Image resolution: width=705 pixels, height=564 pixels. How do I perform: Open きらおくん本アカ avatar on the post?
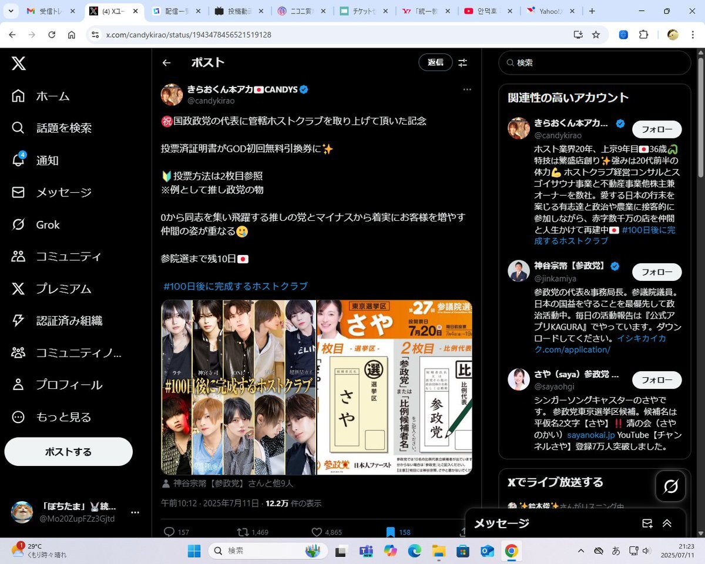point(172,95)
